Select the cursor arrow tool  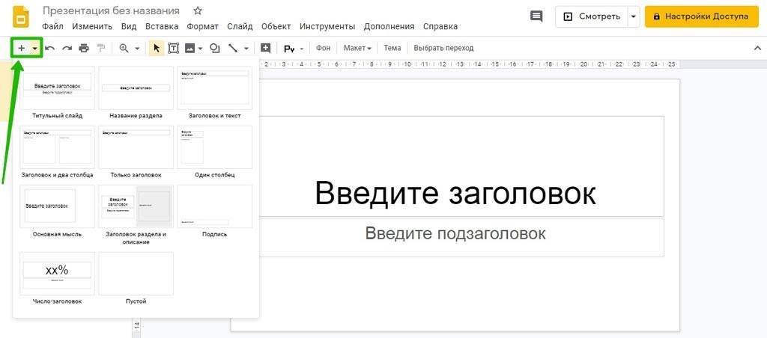tap(157, 48)
